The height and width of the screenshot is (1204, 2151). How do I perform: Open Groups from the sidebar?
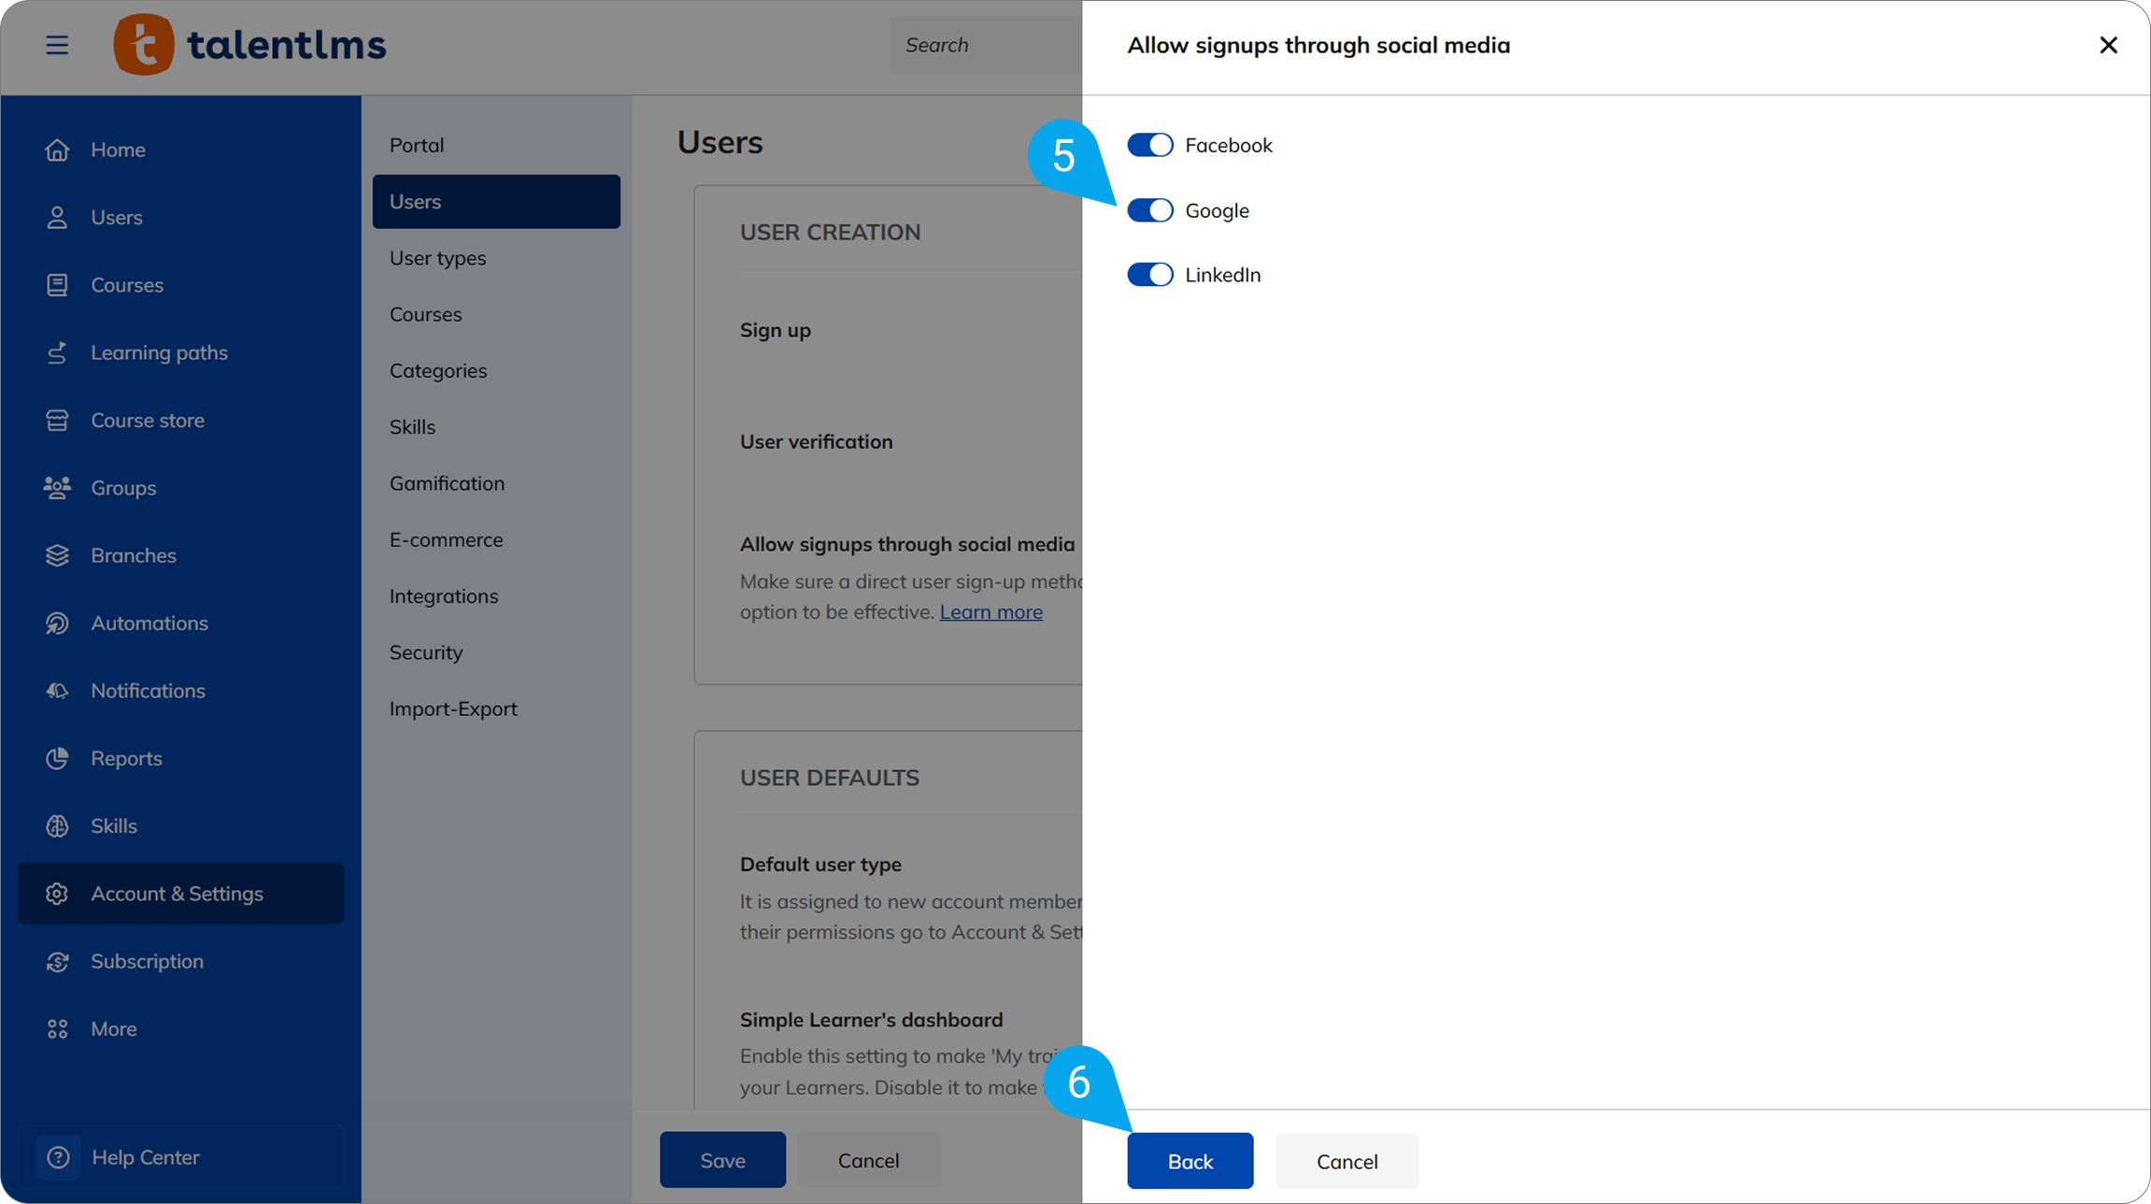coord(181,488)
